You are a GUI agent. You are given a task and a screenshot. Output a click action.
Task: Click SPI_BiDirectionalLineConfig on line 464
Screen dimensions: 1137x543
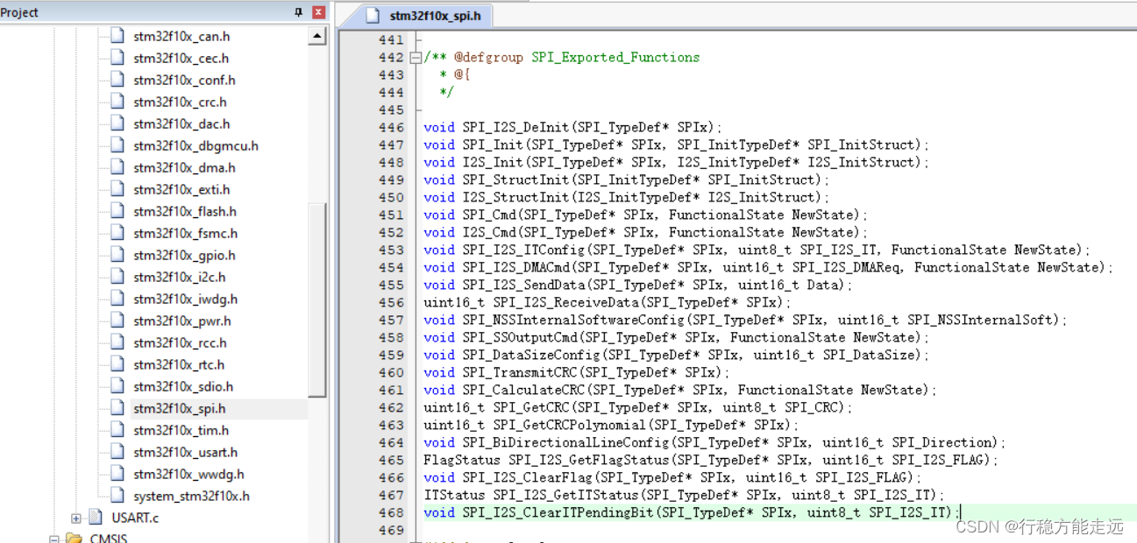pyautogui.click(x=565, y=443)
